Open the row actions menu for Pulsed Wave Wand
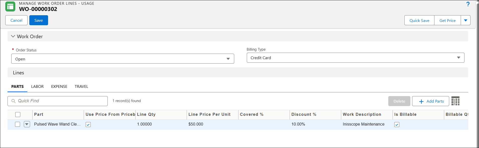The image size is (479, 148). click(x=27, y=124)
